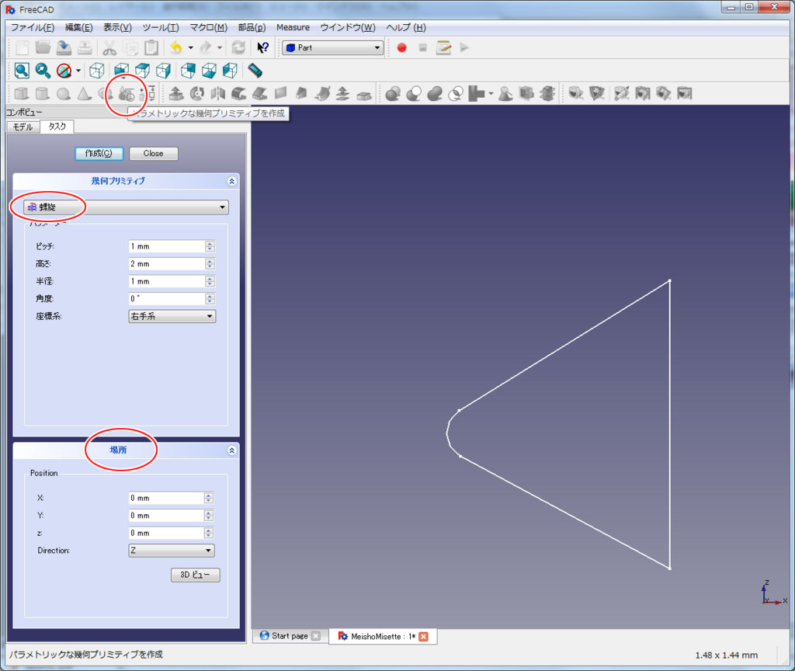Image resolution: width=795 pixels, height=671 pixels.
Task: Click the 高さ value input field
Action: (166, 264)
